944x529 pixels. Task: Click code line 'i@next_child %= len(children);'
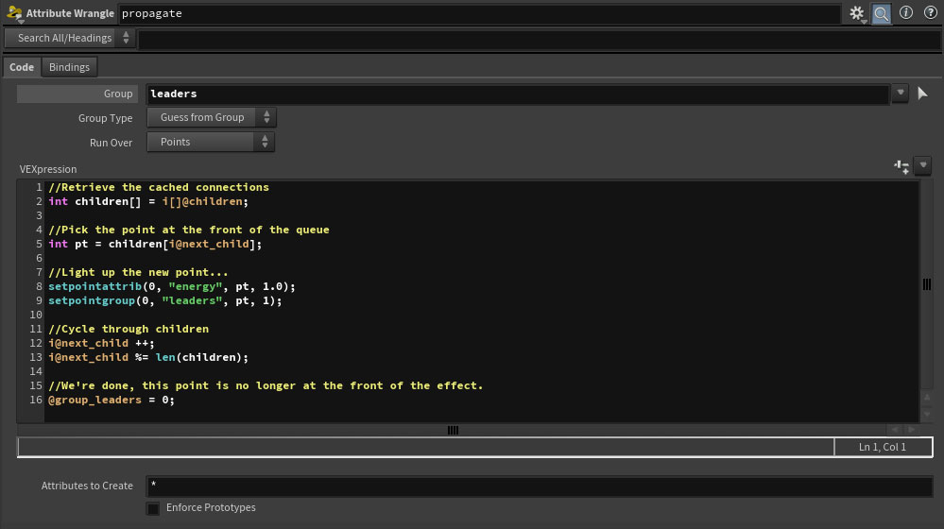coord(148,357)
